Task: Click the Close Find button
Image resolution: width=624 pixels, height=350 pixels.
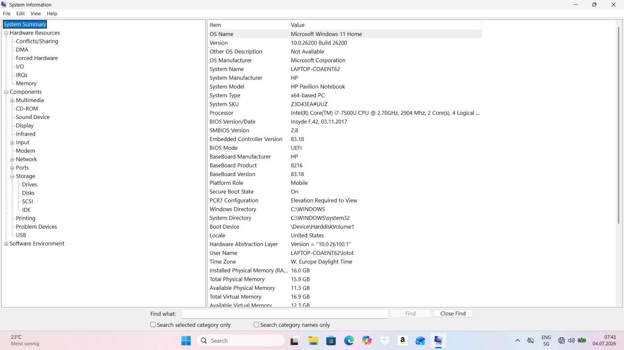Action: [x=453, y=313]
